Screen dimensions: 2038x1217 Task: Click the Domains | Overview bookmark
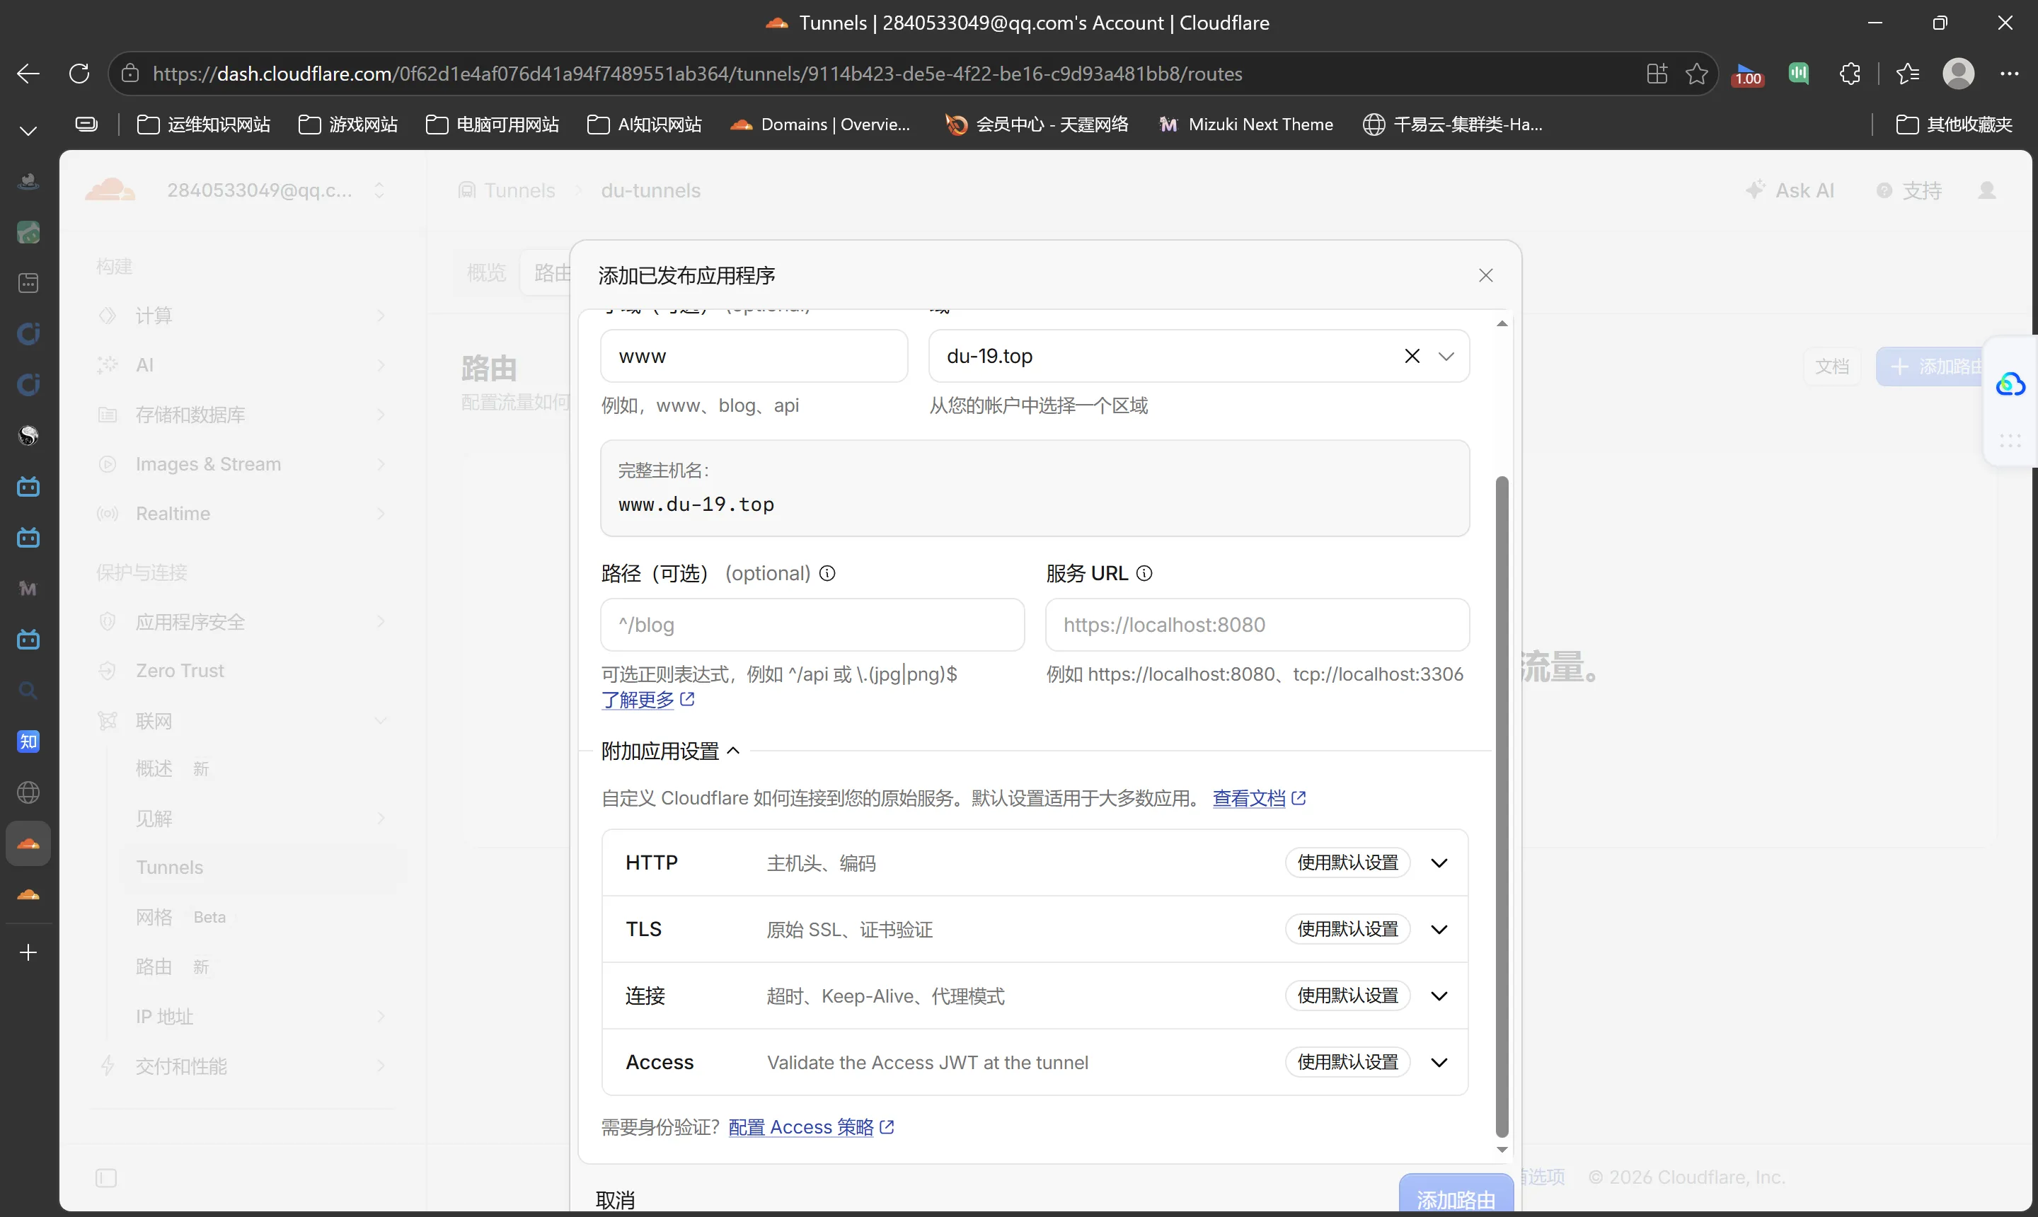pyautogui.click(x=820, y=124)
